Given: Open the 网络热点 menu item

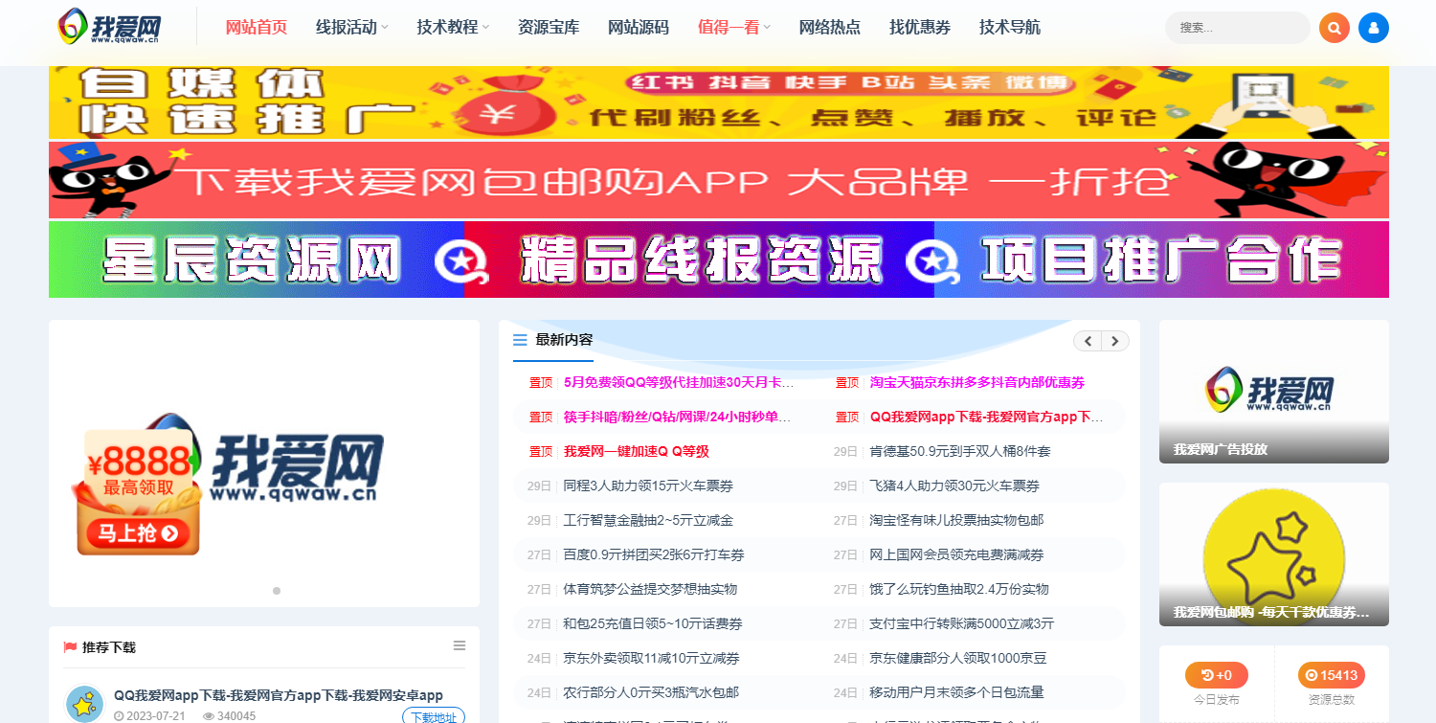Looking at the screenshot, I should [x=829, y=28].
